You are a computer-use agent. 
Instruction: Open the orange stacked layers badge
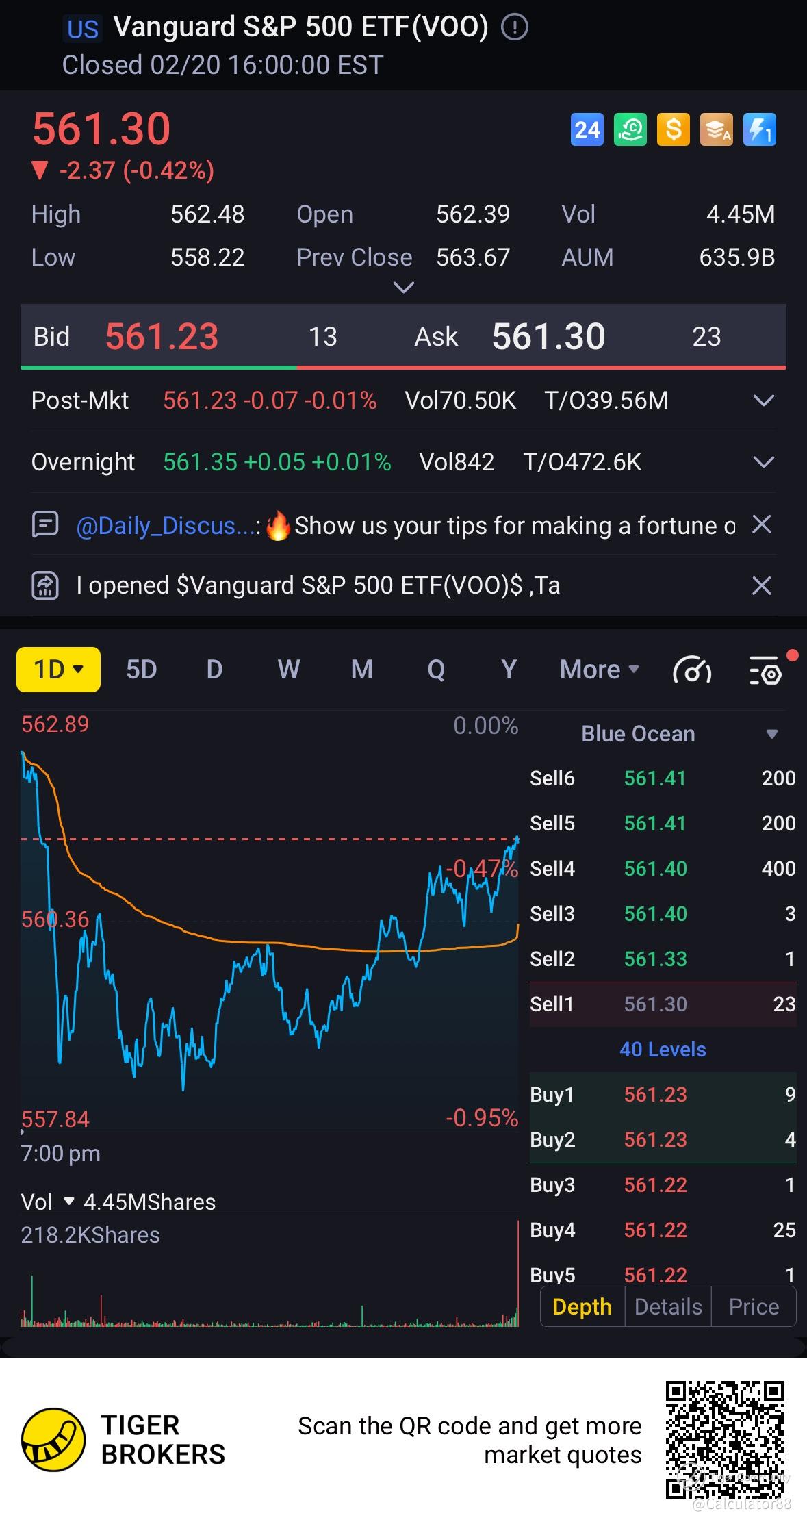tap(717, 129)
